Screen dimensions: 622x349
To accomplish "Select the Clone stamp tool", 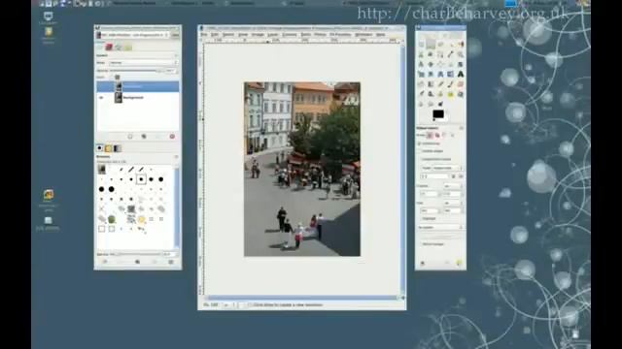I will click(440, 94).
